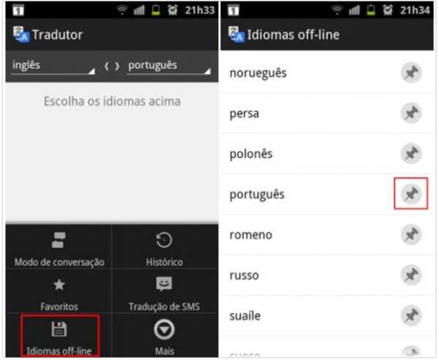Viewport: 439px width, 360px height.
Task: Open Idiomas off-line floppy disk icon
Action: pos(59,329)
